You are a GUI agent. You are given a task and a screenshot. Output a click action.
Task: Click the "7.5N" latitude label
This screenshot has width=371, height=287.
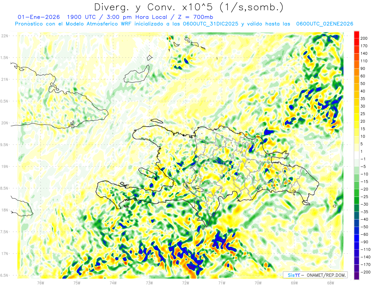5,232
